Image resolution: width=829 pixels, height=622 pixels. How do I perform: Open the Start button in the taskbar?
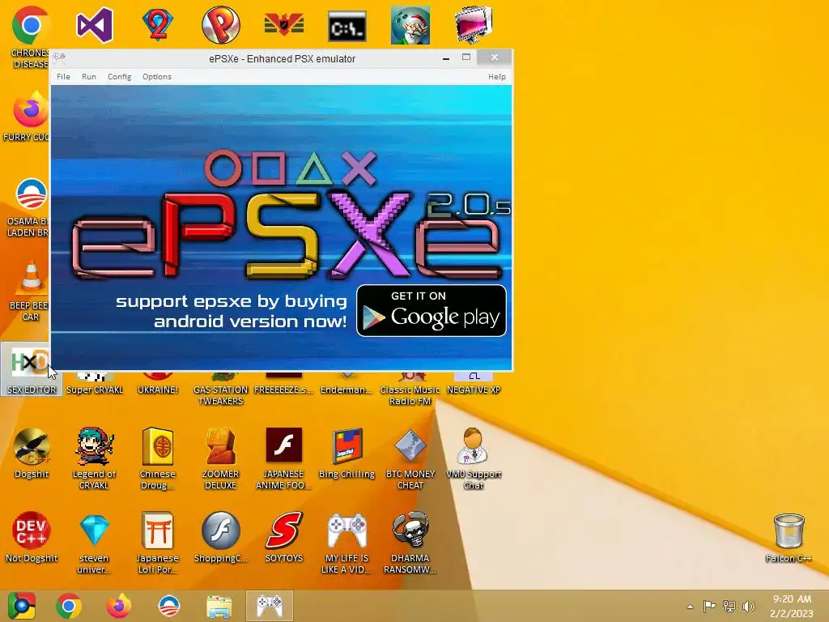pyautogui.click(x=22, y=606)
